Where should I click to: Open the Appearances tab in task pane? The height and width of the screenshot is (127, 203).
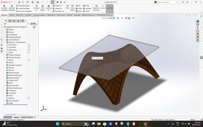click(x=198, y=37)
